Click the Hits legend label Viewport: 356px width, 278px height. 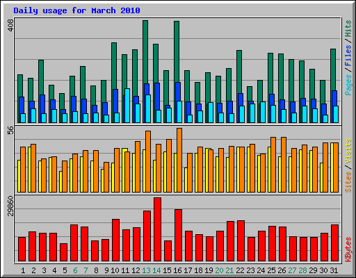click(x=348, y=28)
